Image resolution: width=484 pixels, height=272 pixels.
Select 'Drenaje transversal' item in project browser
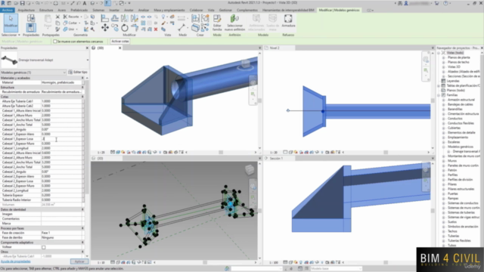click(466, 151)
